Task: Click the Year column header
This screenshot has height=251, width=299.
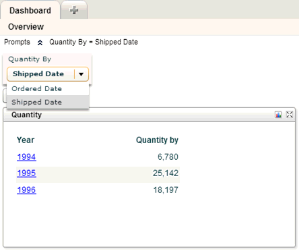Action: (x=26, y=140)
